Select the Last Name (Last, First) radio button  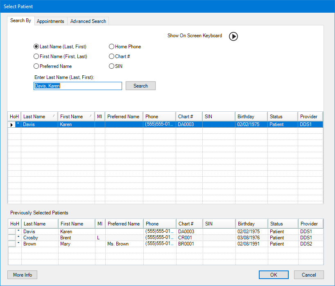point(36,47)
